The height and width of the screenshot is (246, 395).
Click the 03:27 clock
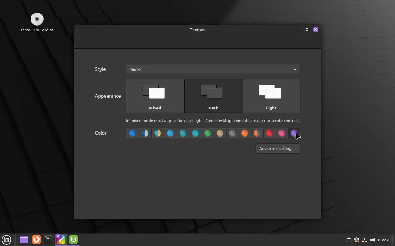[x=383, y=240]
